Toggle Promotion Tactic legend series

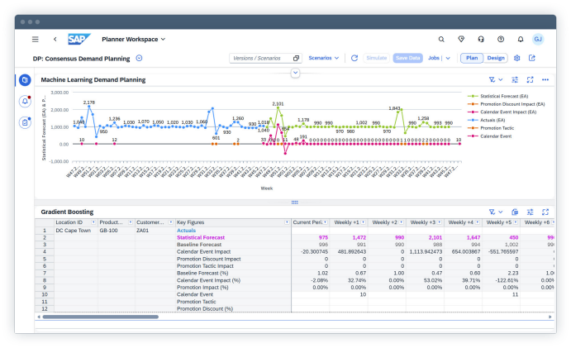[491, 128]
